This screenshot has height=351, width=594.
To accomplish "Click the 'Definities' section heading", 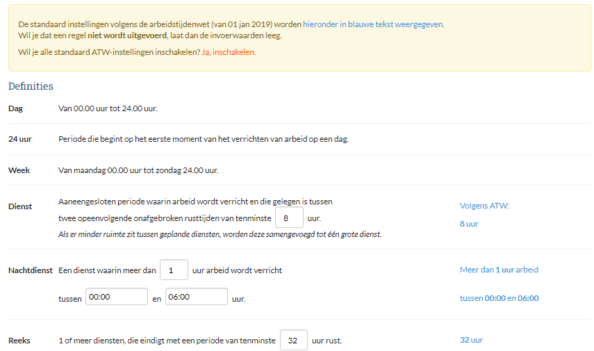I will click(31, 86).
